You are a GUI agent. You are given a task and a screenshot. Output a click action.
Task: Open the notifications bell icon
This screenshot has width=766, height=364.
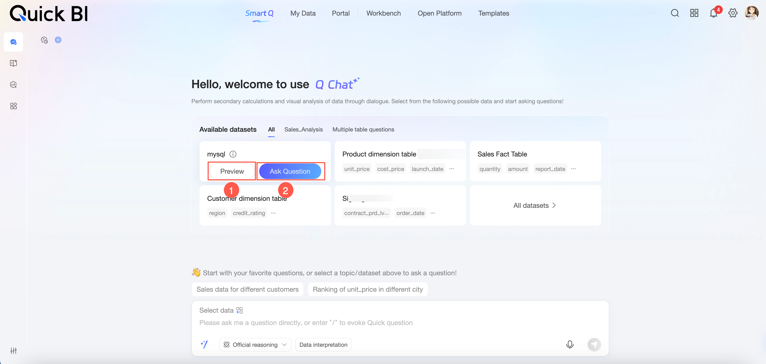point(713,13)
